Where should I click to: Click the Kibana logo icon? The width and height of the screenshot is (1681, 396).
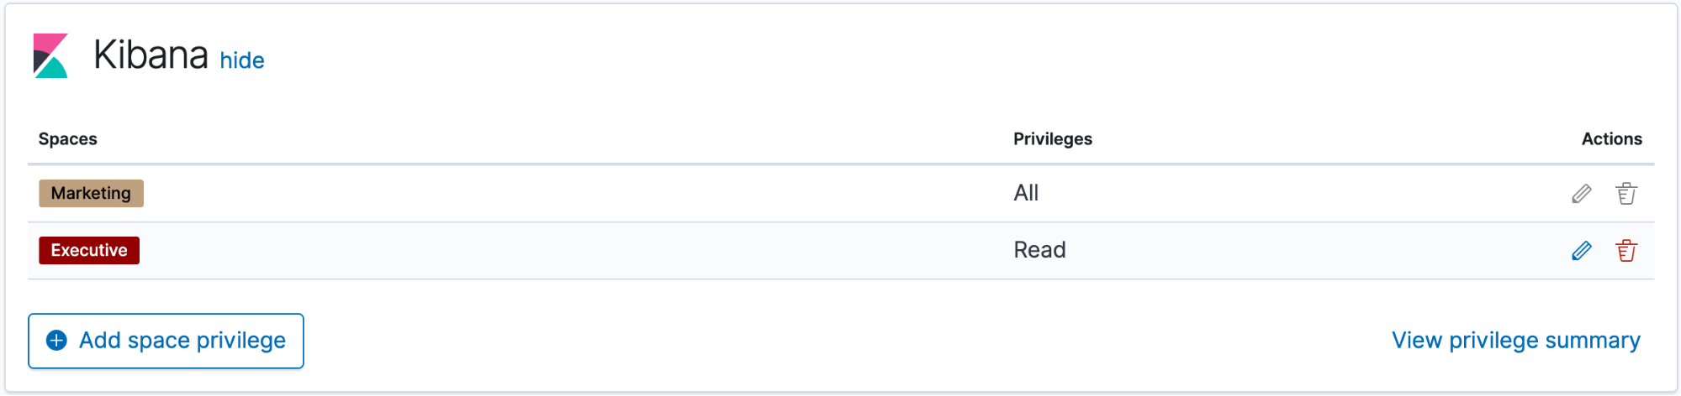point(50,56)
